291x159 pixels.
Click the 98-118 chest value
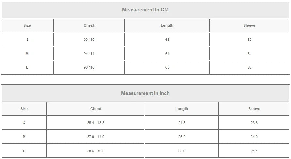point(89,67)
